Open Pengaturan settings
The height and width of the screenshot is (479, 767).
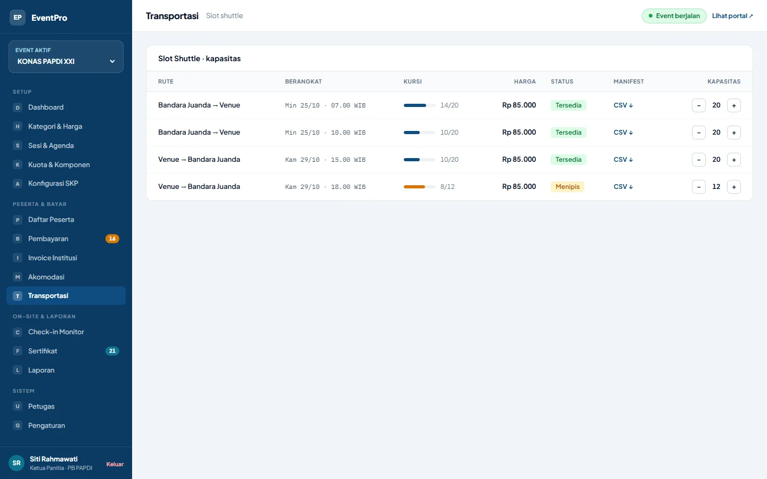point(66,426)
